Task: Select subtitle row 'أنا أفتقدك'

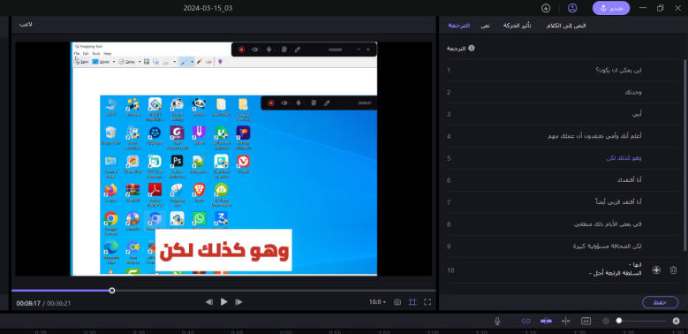Action: click(563, 180)
